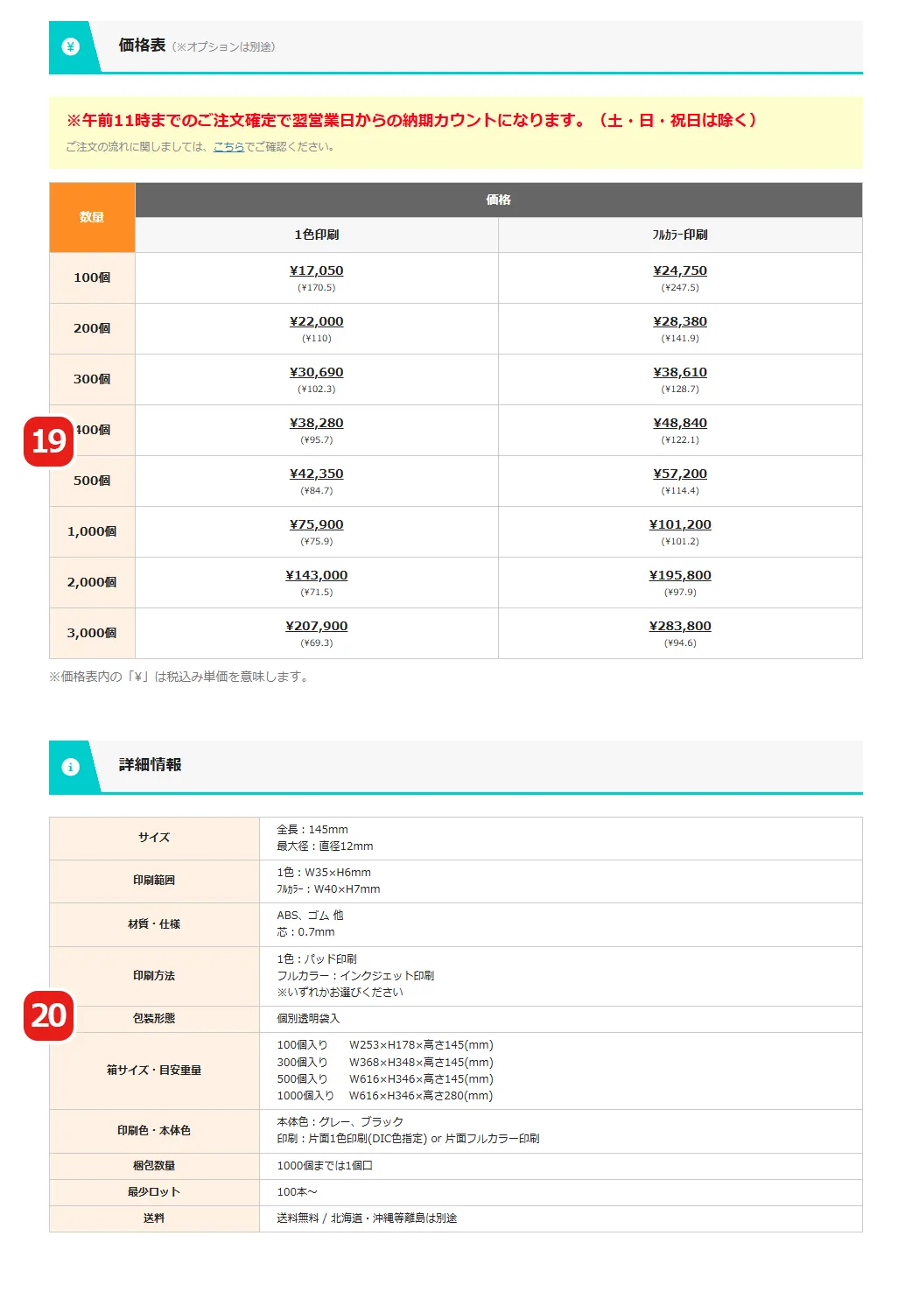Click ¥38,280 one-color price
The image size is (919, 1313).
(316, 423)
